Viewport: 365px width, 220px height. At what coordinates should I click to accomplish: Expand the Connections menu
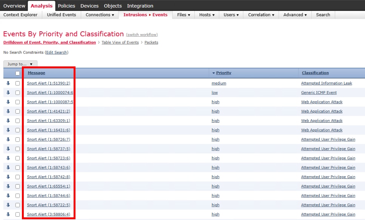point(100,15)
